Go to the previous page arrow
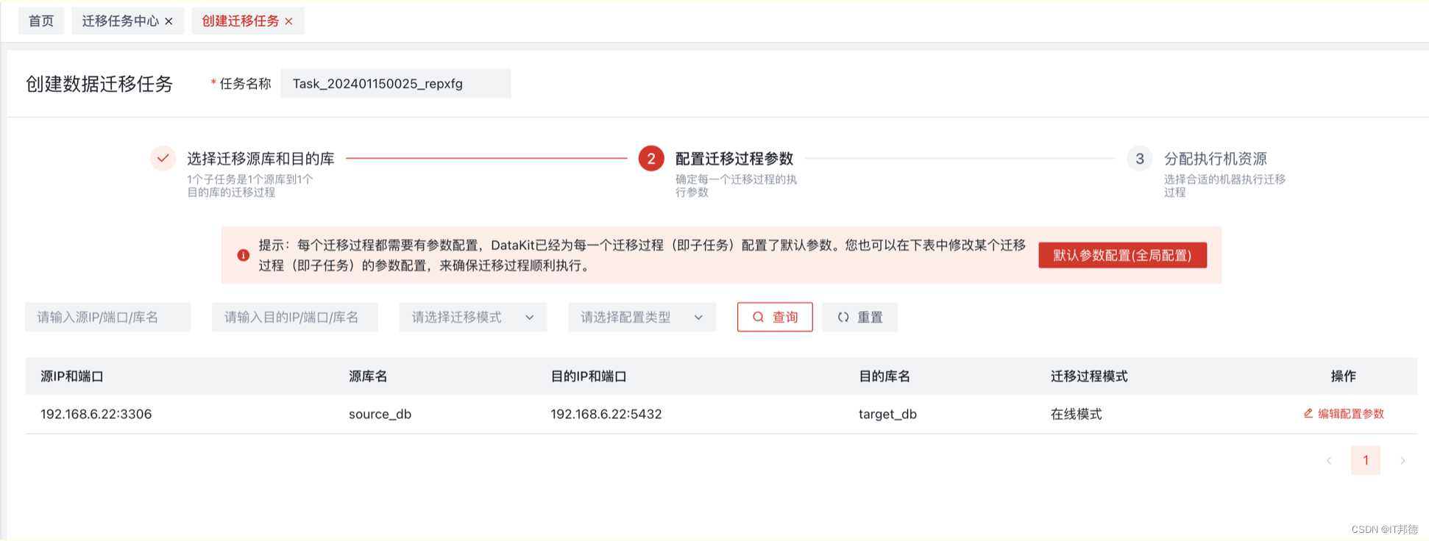This screenshot has width=1429, height=541. pyautogui.click(x=1329, y=460)
